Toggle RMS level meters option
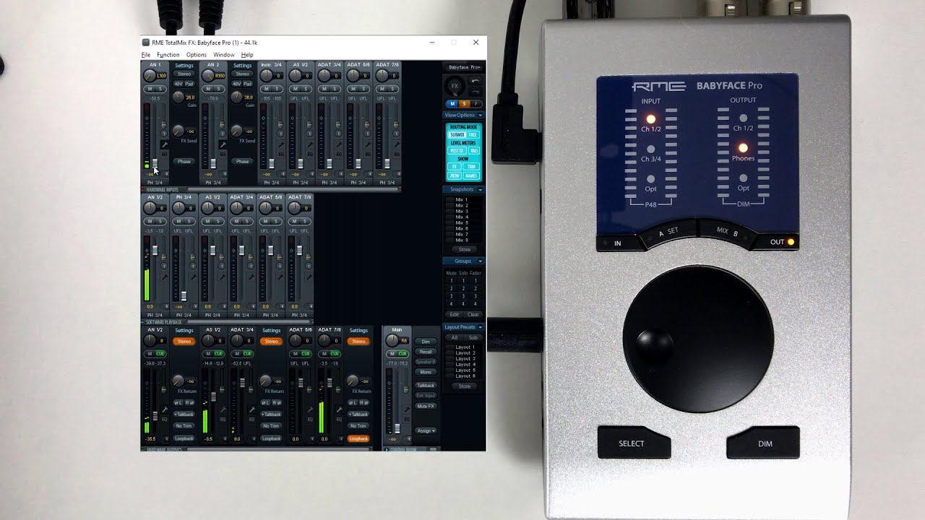Viewport: 925px width, 520px height. pyautogui.click(x=474, y=150)
